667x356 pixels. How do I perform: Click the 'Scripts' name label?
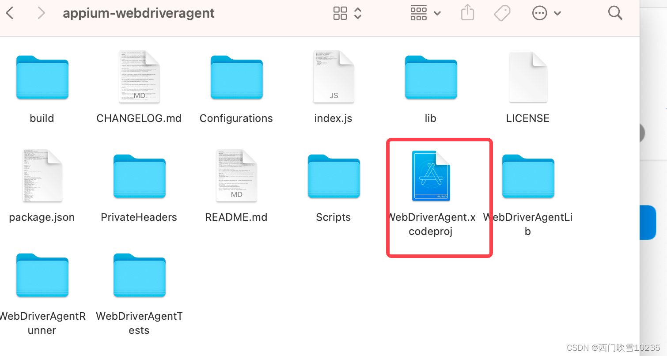(333, 217)
